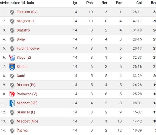Click the Sloga (Z) club crest

[12, 58]
